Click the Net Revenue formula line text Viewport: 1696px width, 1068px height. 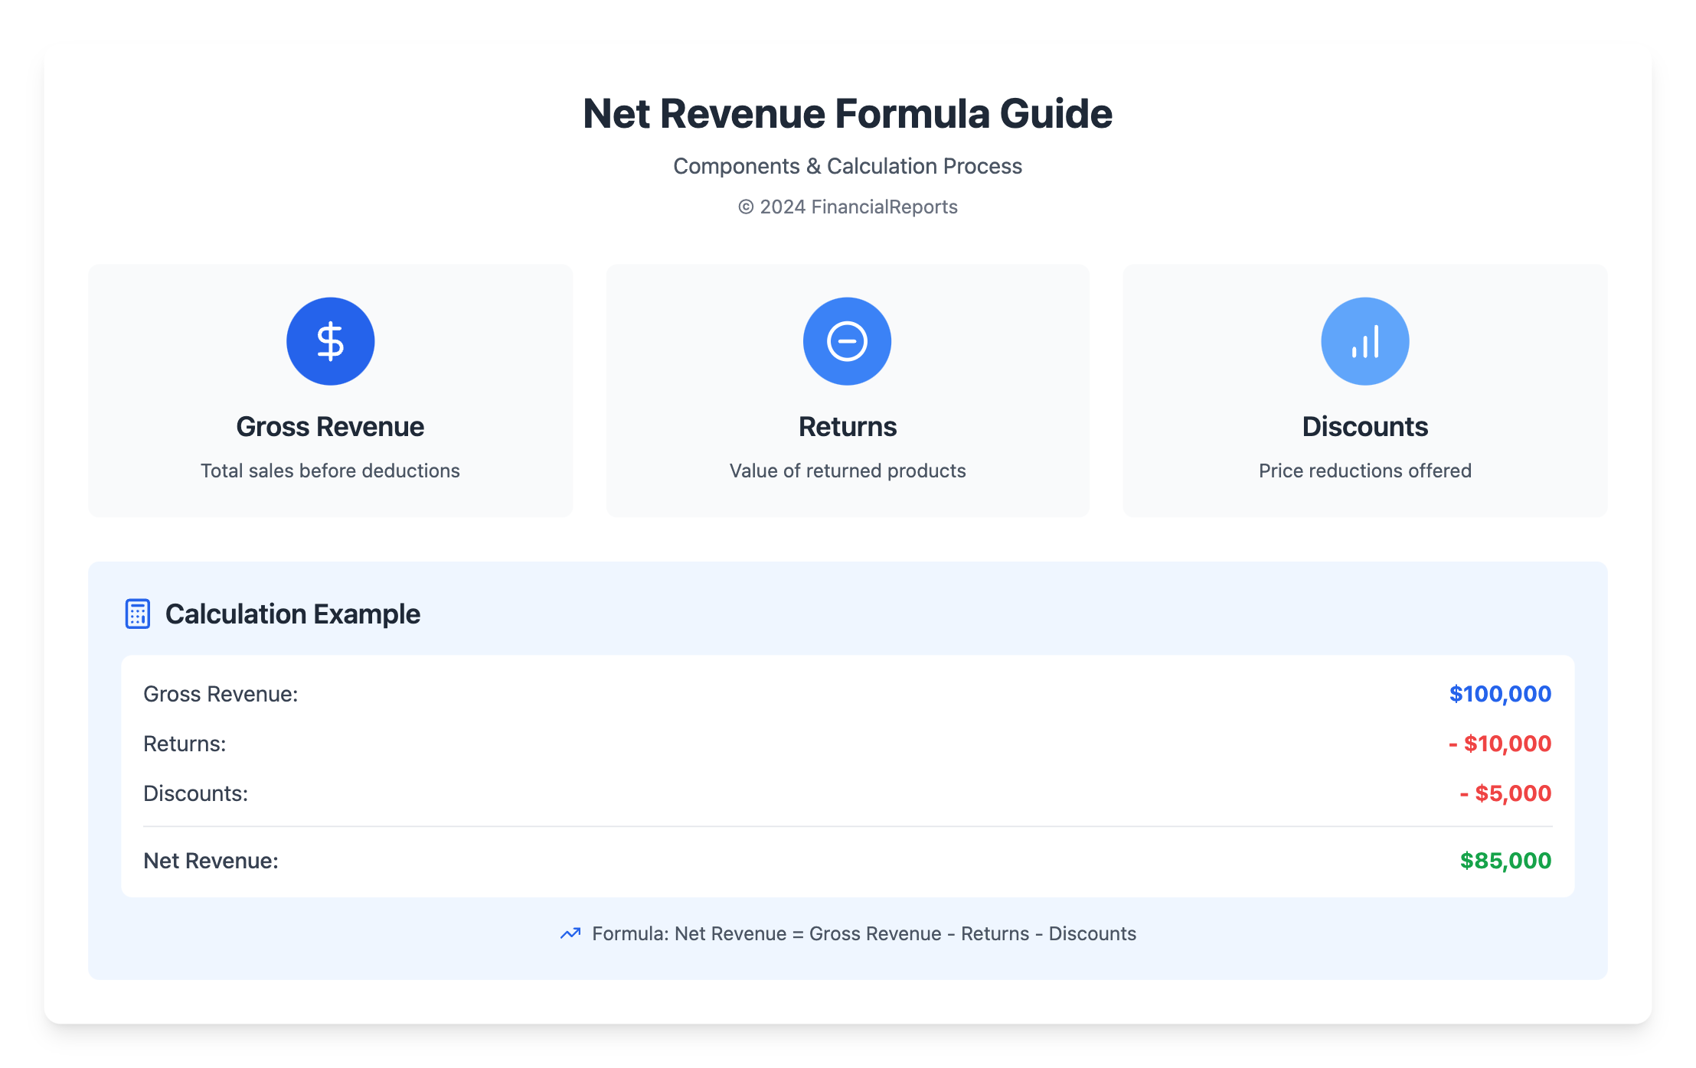864,933
